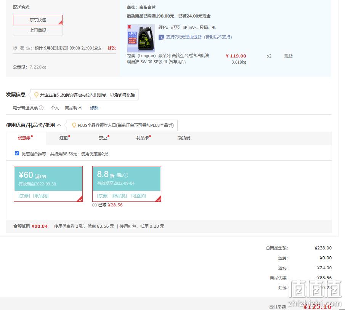Toggle the ¥60 满199 coupon
Screen dimensions: 345x310
[48, 184]
